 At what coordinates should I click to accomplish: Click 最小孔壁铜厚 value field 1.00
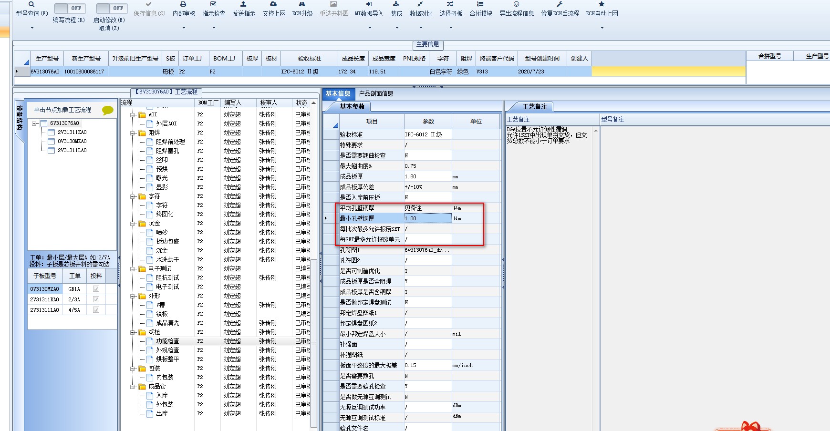click(x=428, y=218)
